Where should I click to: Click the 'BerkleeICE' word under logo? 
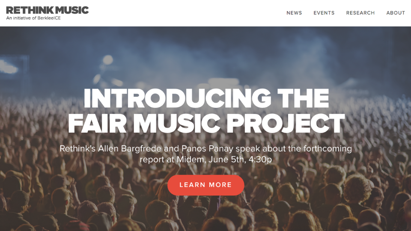[x=49, y=18]
